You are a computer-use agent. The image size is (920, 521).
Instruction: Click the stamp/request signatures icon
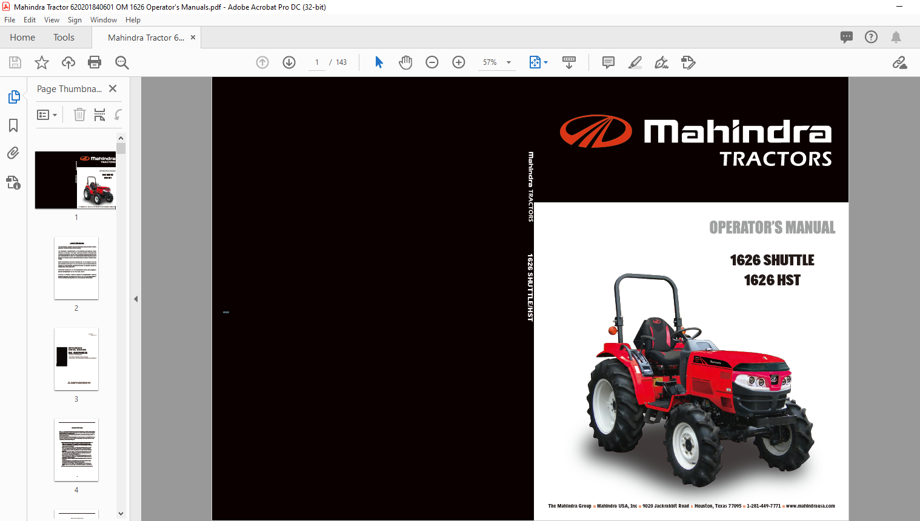click(x=688, y=62)
